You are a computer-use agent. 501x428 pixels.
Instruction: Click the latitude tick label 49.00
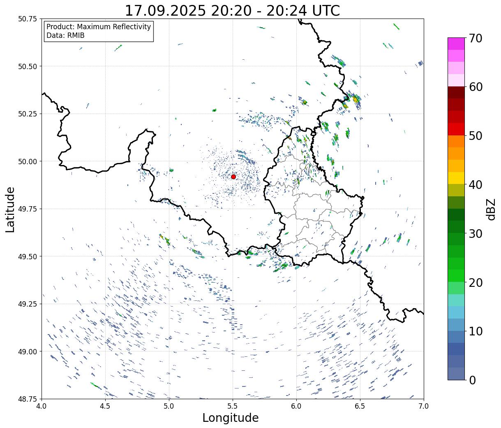click(28, 351)
